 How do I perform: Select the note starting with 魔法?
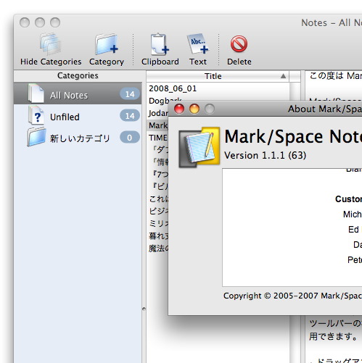click(x=157, y=248)
